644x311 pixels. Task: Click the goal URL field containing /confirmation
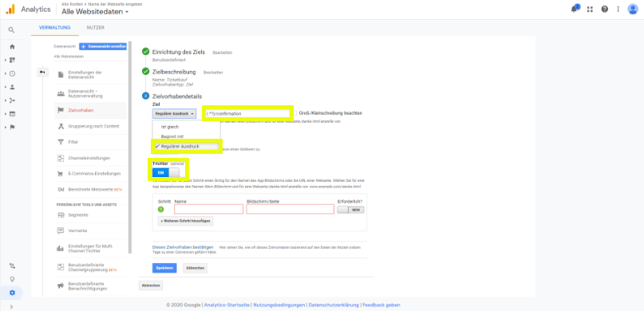click(248, 113)
